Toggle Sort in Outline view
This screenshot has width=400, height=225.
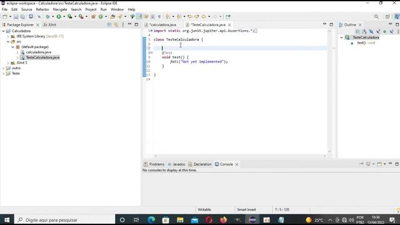click(364, 32)
